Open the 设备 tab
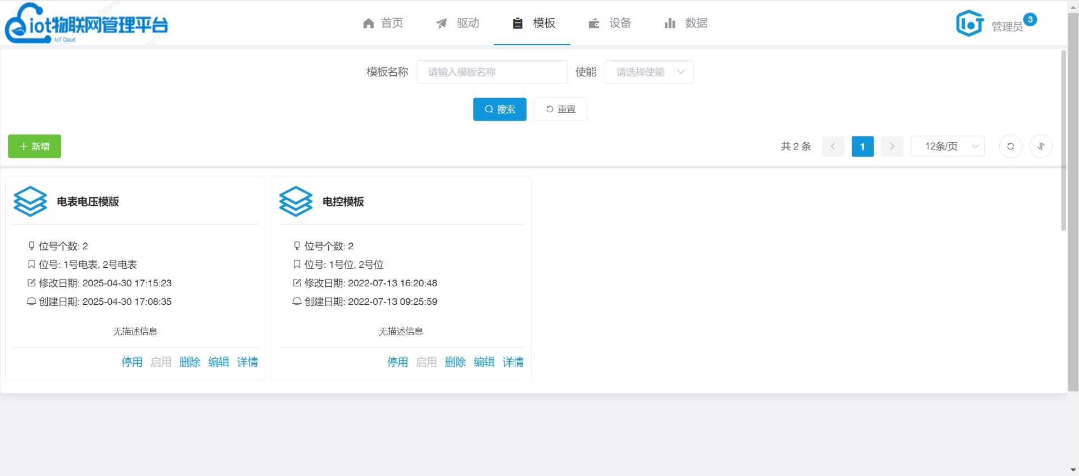Viewport: 1079px width, 476px height. pyautogui.click(x=610, y=23)
